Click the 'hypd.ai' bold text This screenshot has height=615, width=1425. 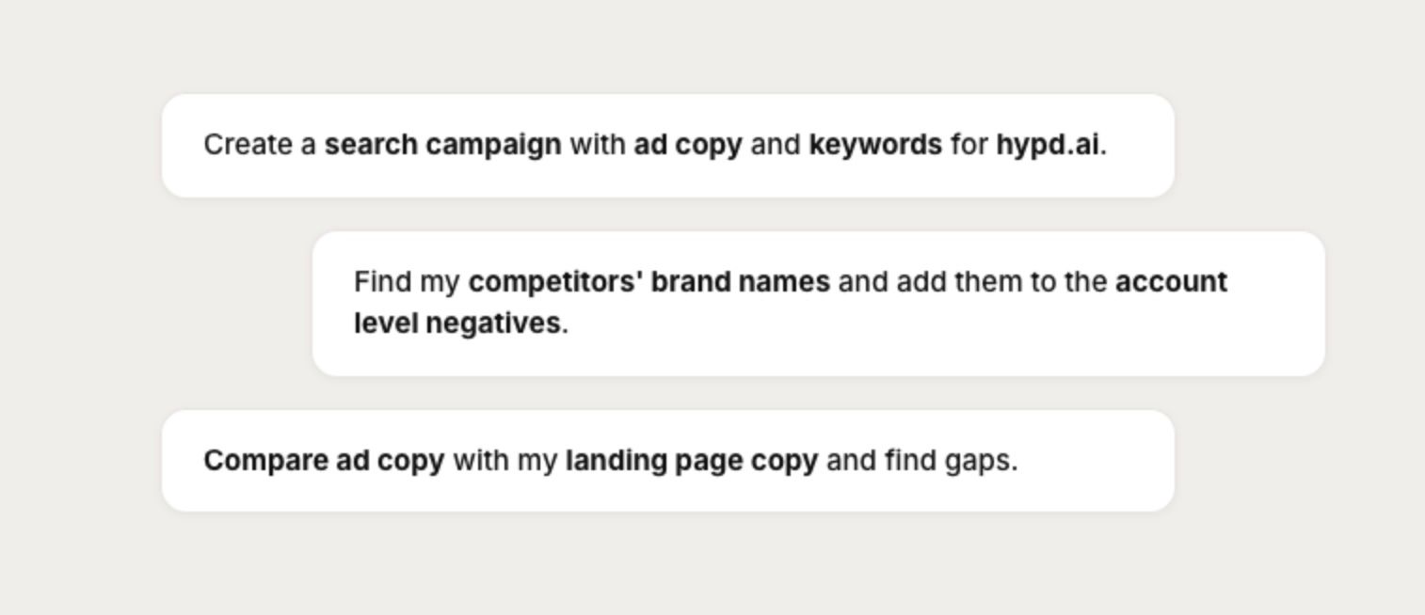click(1047, 145)
